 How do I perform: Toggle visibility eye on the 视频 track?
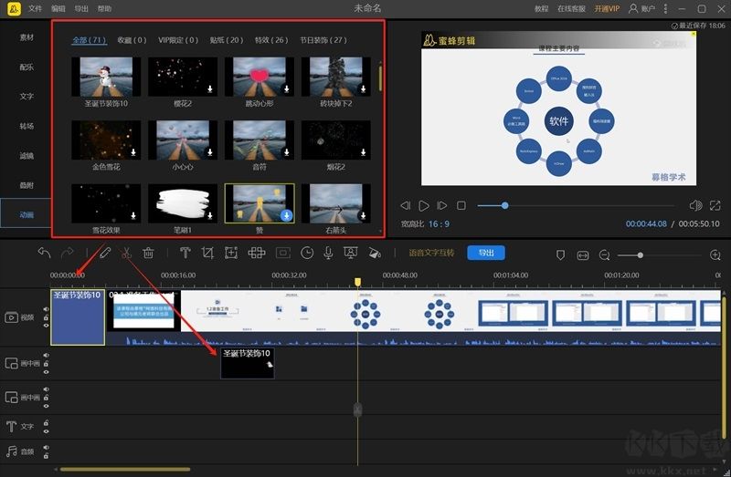47,325
